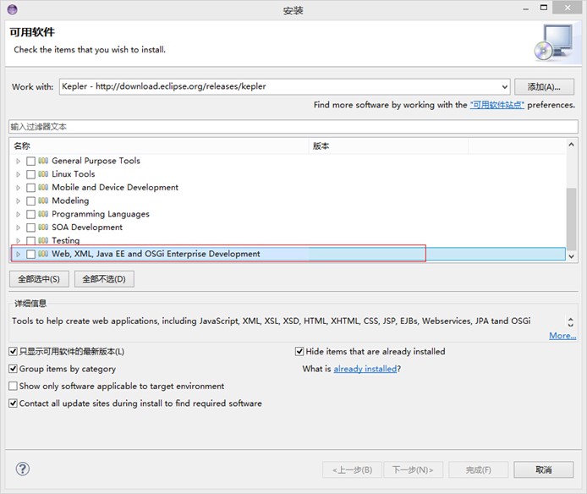Open the already installed link

pyautogui.click(x=365, y=369)
